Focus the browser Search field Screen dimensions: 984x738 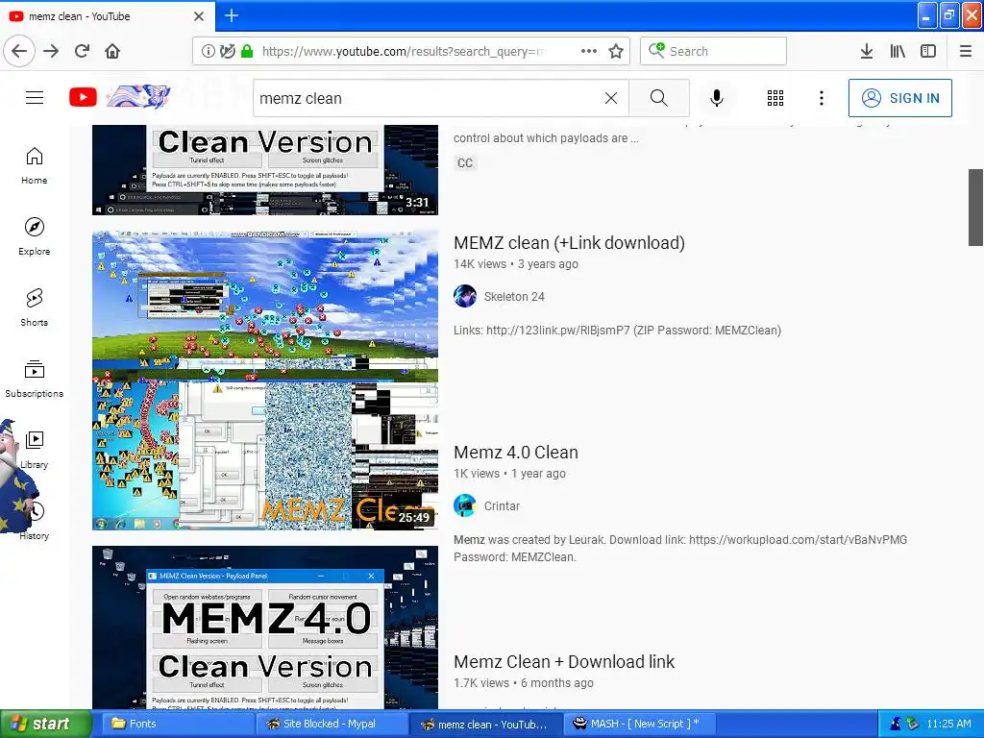click(714, 51)
